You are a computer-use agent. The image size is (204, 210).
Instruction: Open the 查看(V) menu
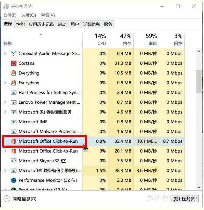[48, 15]
